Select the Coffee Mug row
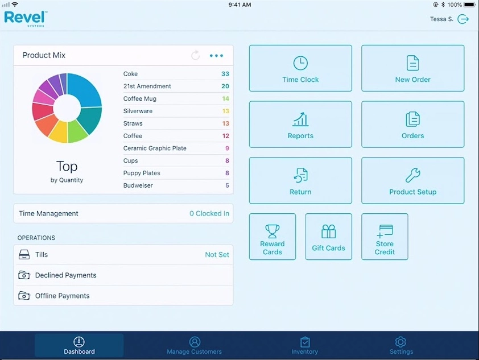Viewport: 479px width, 360px height. tap(176, 98)
